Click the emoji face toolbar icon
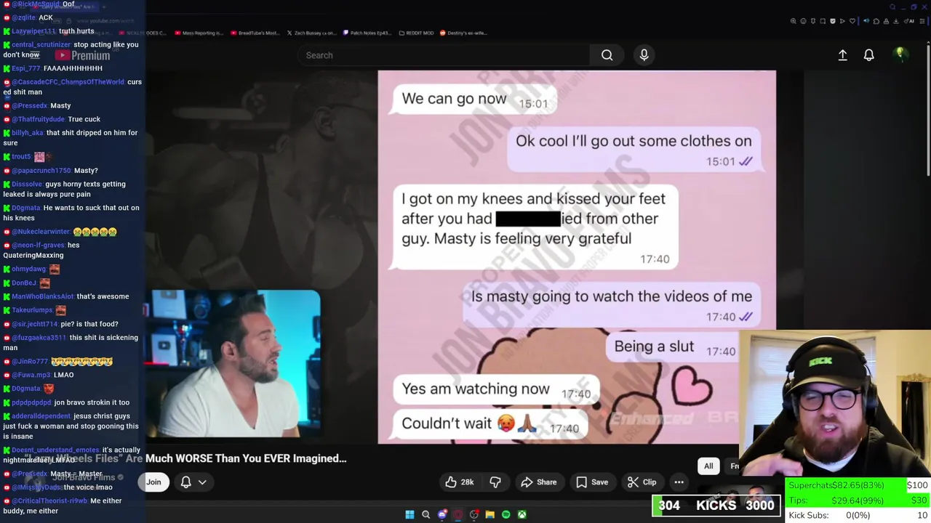 point(803,21)
